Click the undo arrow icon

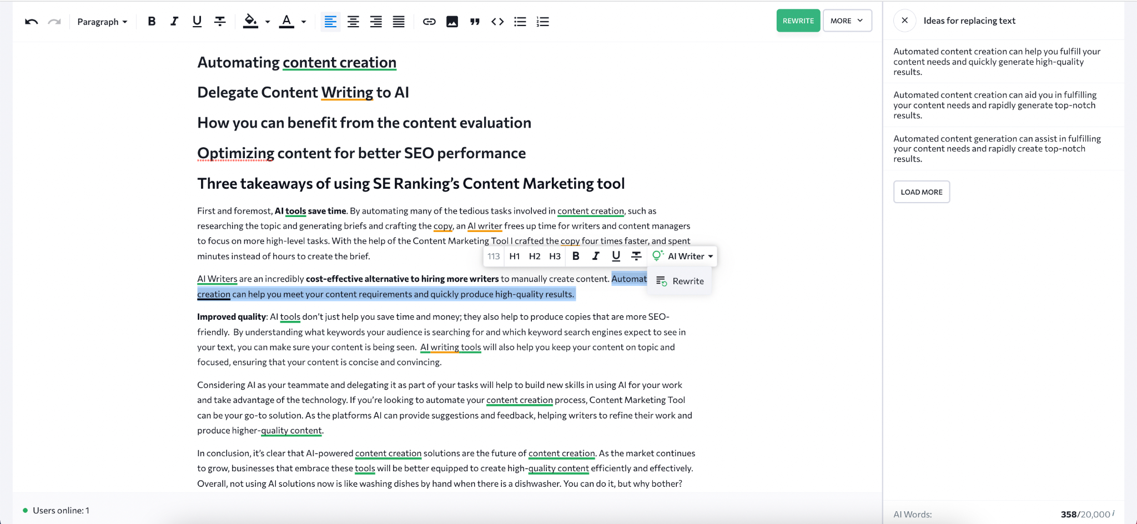tap(31, 22)
